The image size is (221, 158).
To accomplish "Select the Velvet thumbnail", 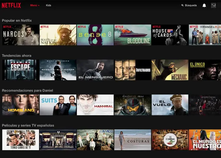I will click(x=58, y=140).
